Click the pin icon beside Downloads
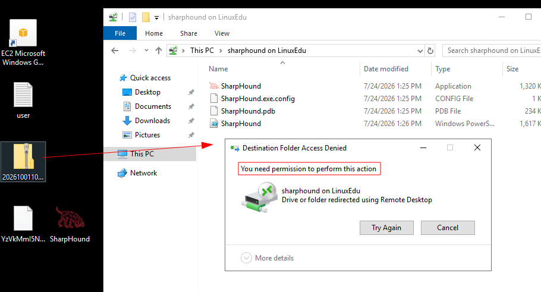 [x=191, y=121]
